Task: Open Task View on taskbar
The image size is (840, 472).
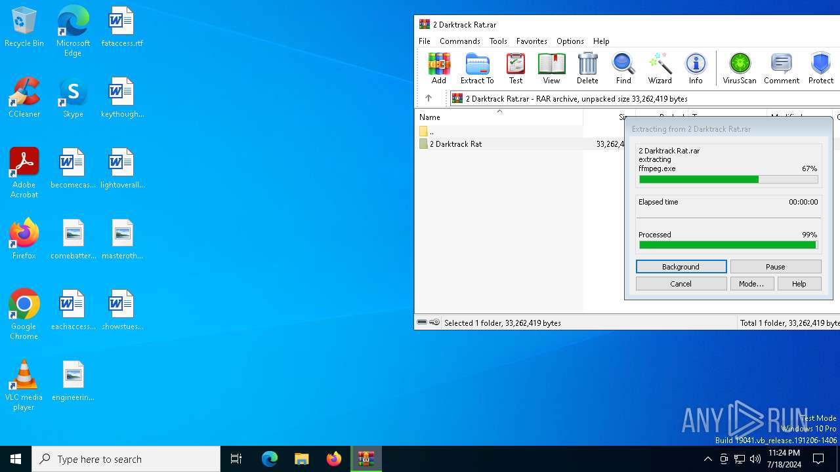Action: point(236,459)
